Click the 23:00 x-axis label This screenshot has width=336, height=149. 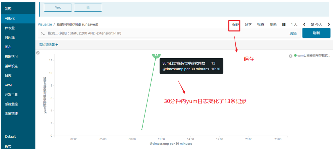[278, 139]
